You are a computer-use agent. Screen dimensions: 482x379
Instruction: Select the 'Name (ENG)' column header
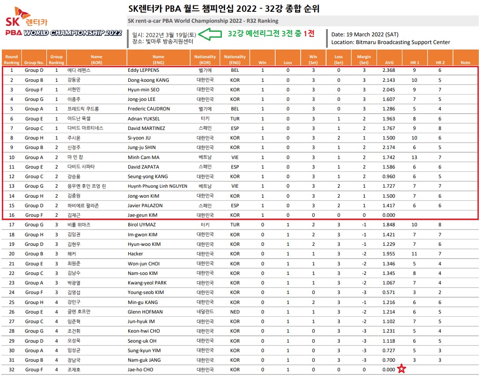[x=158, y=58]
